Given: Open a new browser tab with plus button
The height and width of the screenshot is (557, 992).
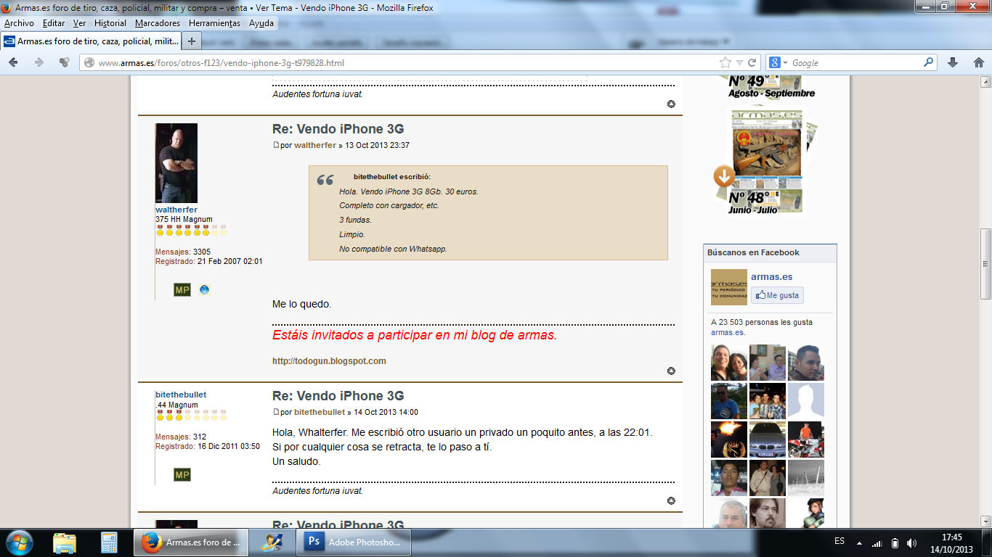Looking at the screenshot, I should tap(192, 41).
